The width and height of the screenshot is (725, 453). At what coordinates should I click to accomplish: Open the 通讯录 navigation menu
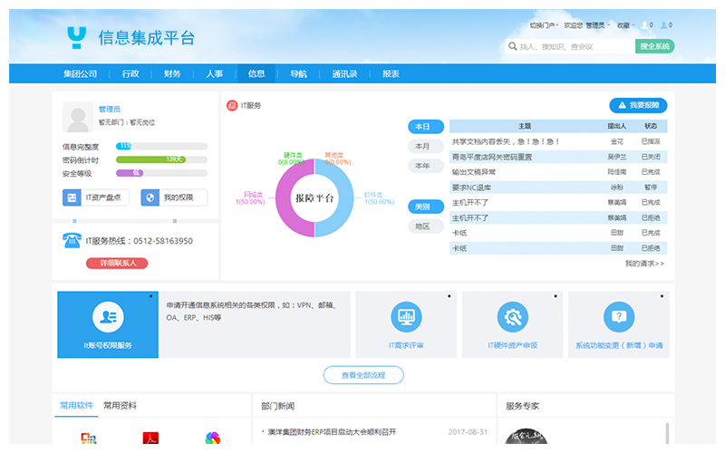coord(344,74)
